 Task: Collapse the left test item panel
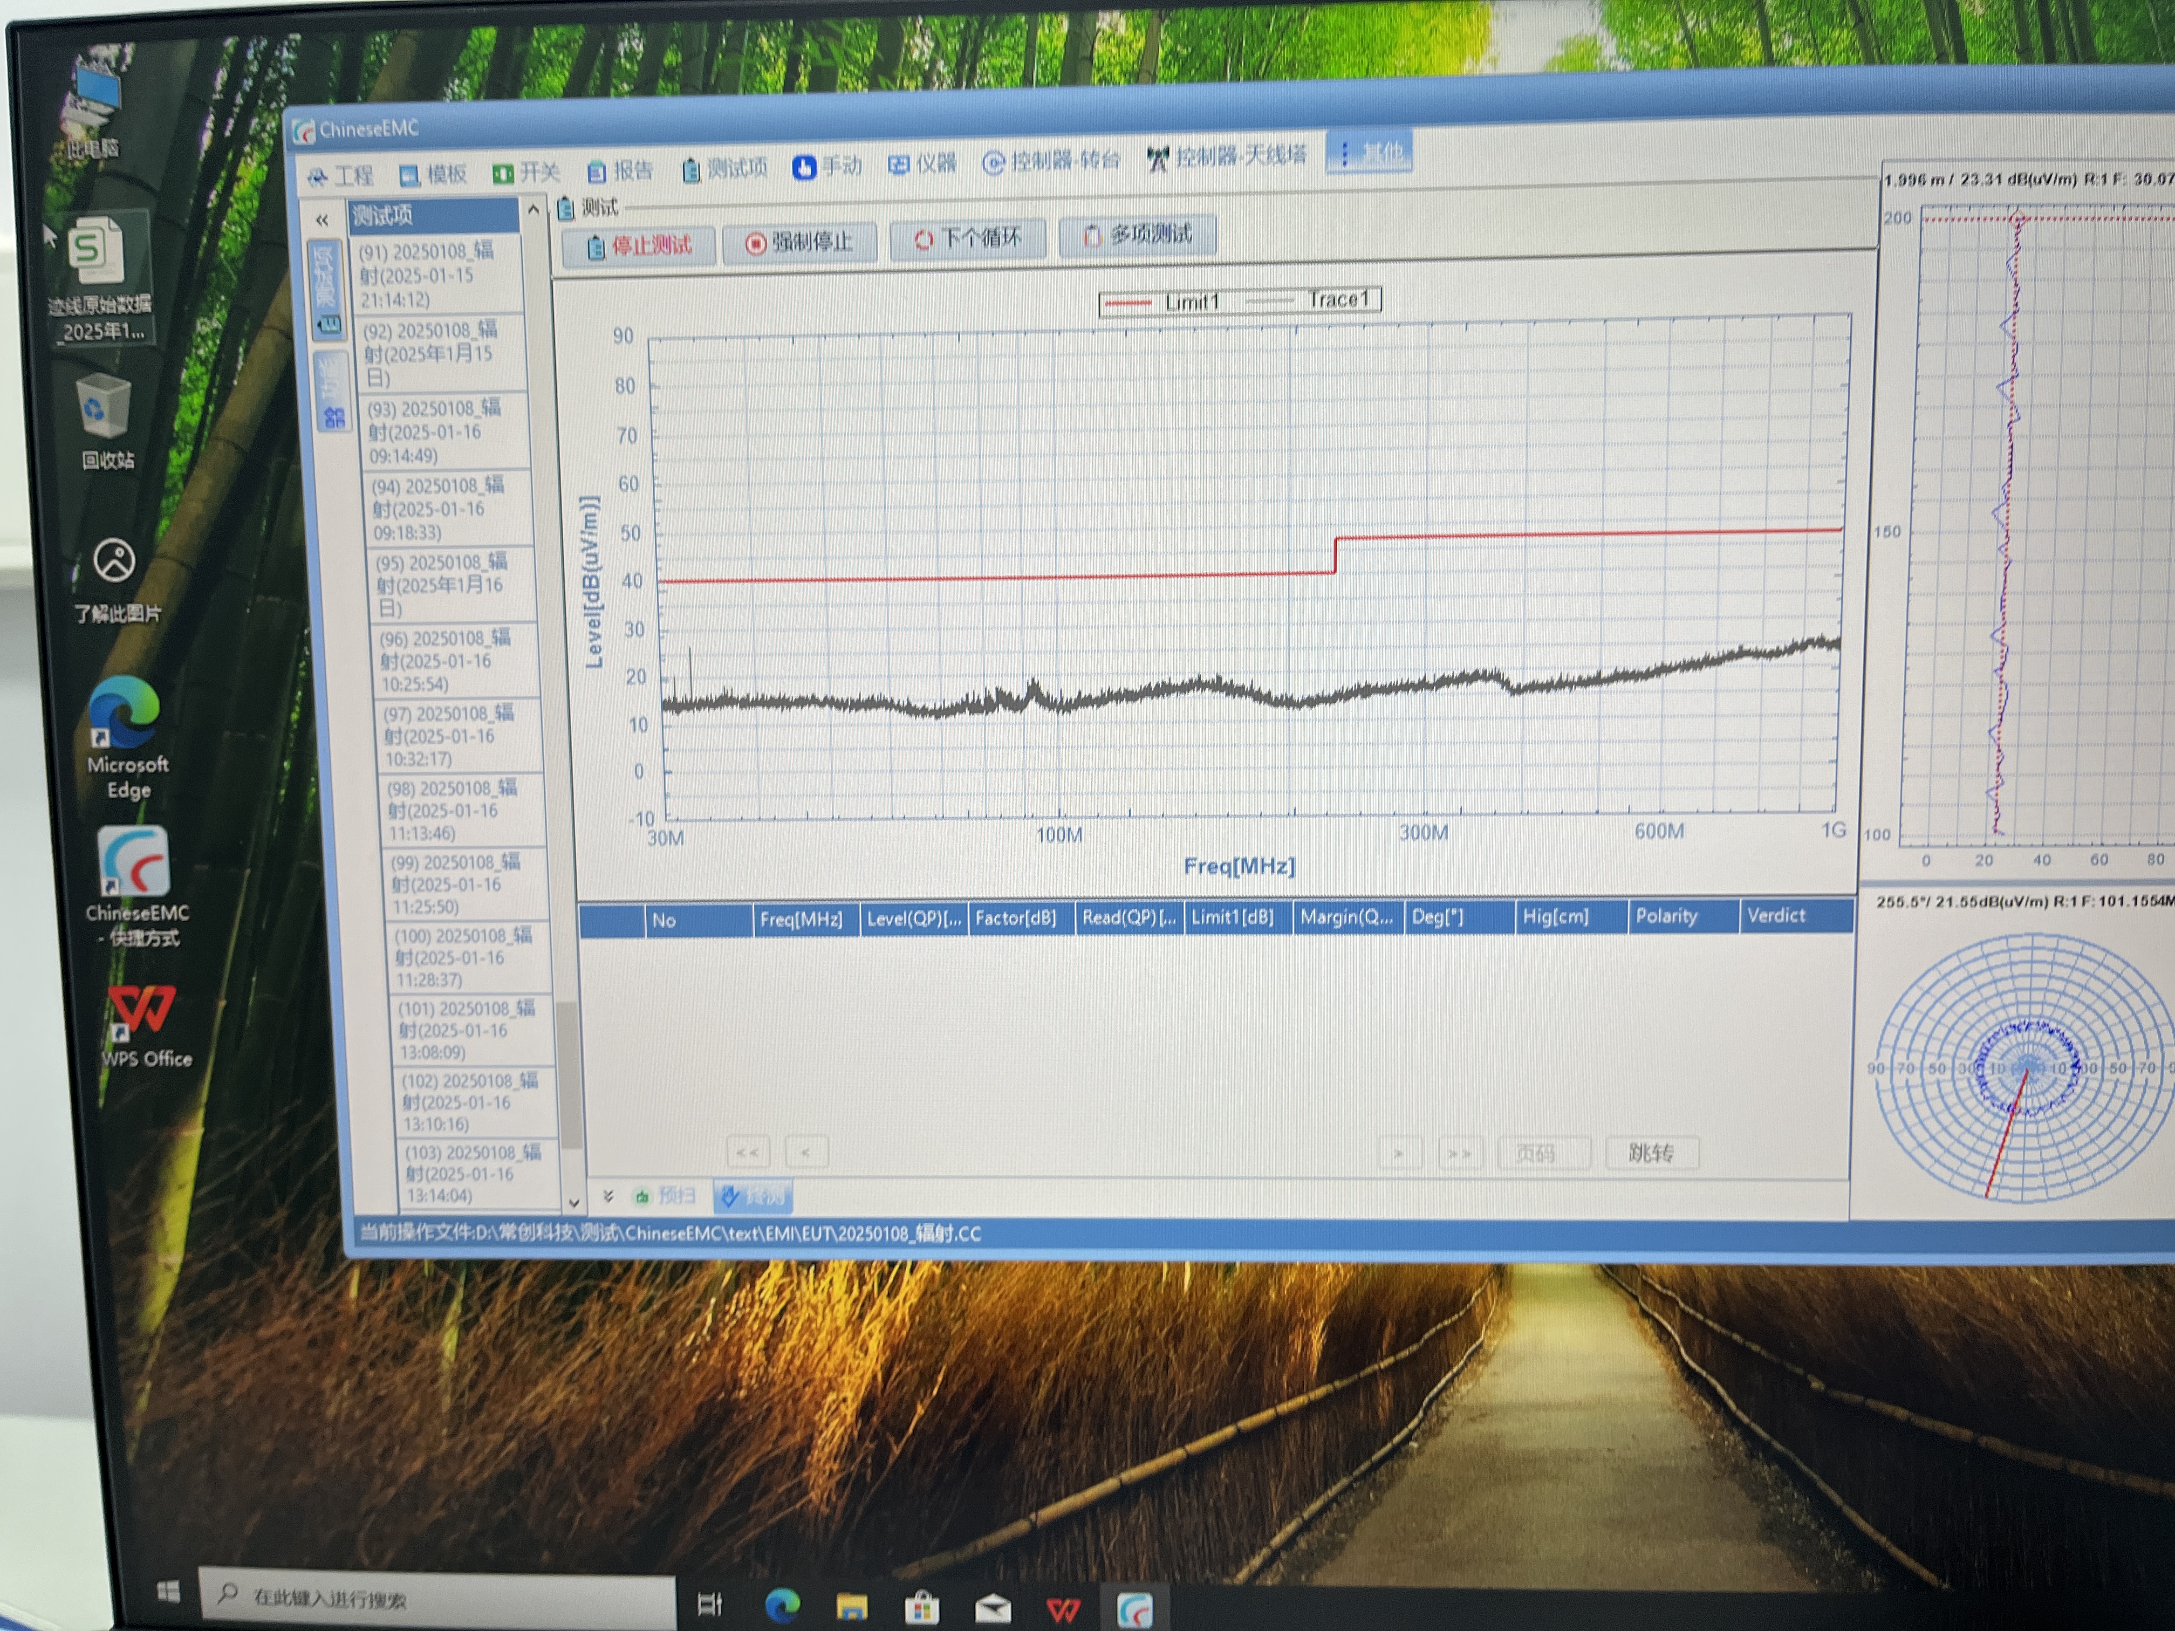322,221
